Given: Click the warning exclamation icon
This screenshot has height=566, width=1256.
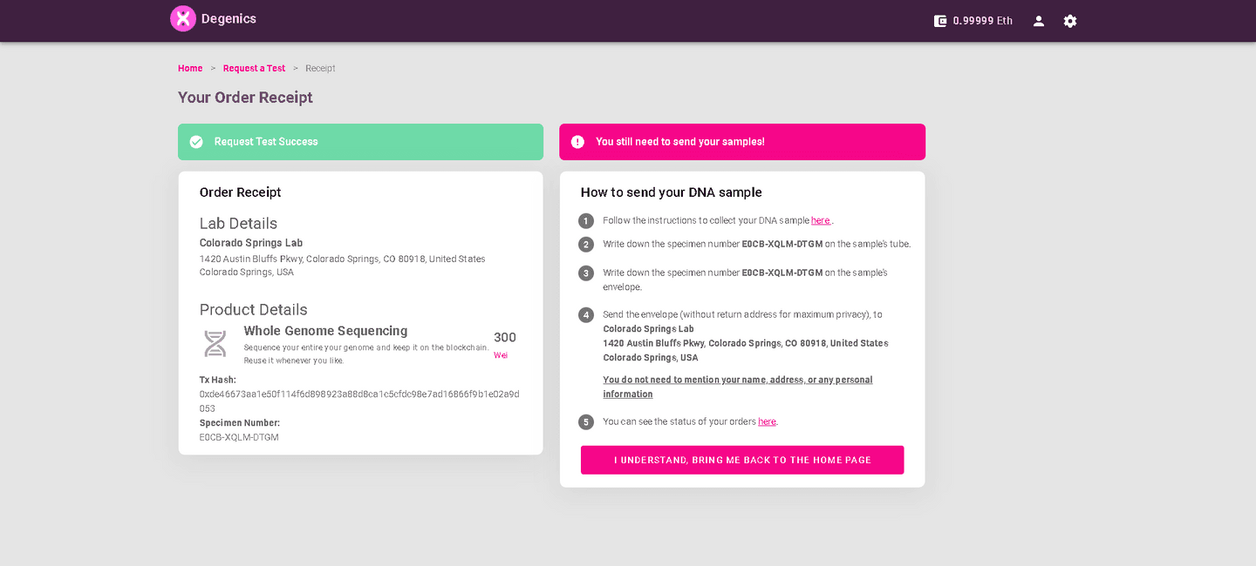Looking at the screenshot, I should tap(577, 142).
